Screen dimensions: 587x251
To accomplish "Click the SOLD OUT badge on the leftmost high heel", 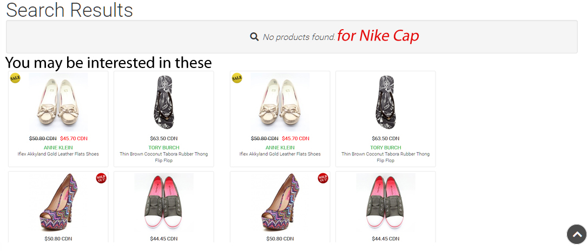I will (101, 178).
